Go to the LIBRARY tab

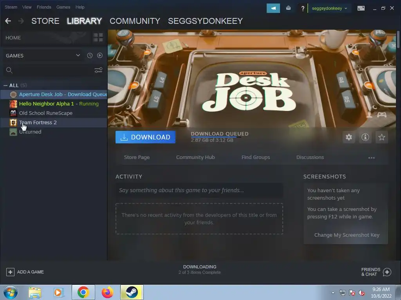tap(85, 21)
